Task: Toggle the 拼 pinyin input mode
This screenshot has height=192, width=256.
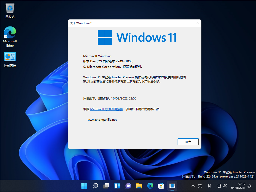Action: pos(209,186)
